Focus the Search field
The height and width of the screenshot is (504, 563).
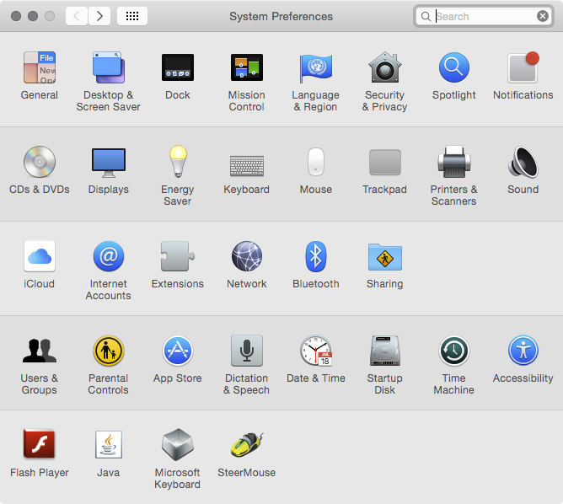[x=484, y=16]
